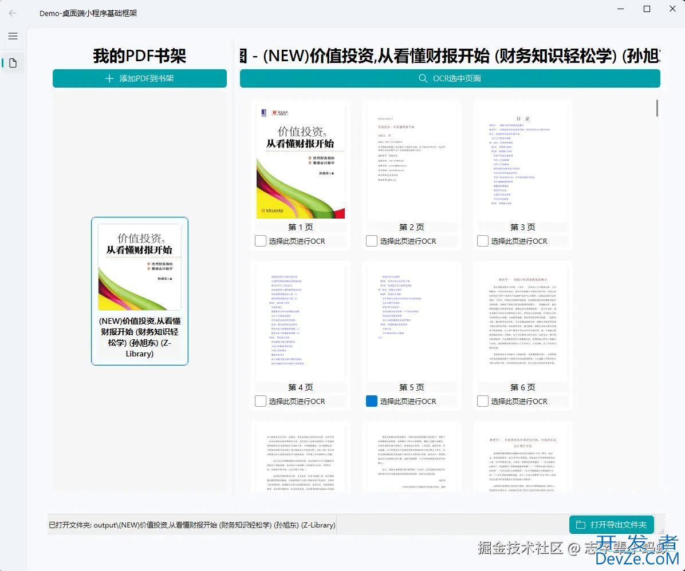
Task: Click the back arrow in title bar
Action: click(x=12, y=13)
